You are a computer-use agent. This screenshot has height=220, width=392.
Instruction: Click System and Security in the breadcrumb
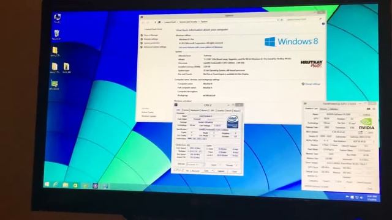coord(189,22)
